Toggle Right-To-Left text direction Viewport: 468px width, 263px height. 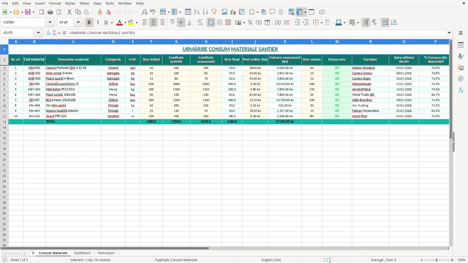pyautogui.click(x=374, y=23)
